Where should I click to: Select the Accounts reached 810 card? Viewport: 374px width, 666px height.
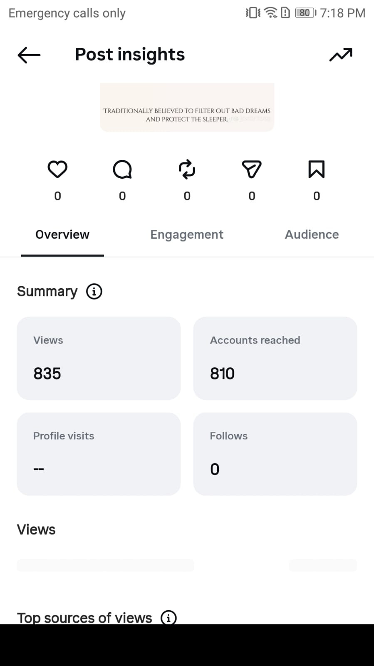275,358
